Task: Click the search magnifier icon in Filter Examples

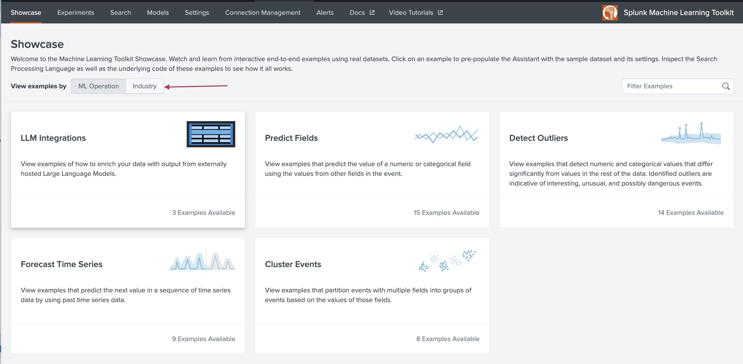Action: (x=726, y=86)
